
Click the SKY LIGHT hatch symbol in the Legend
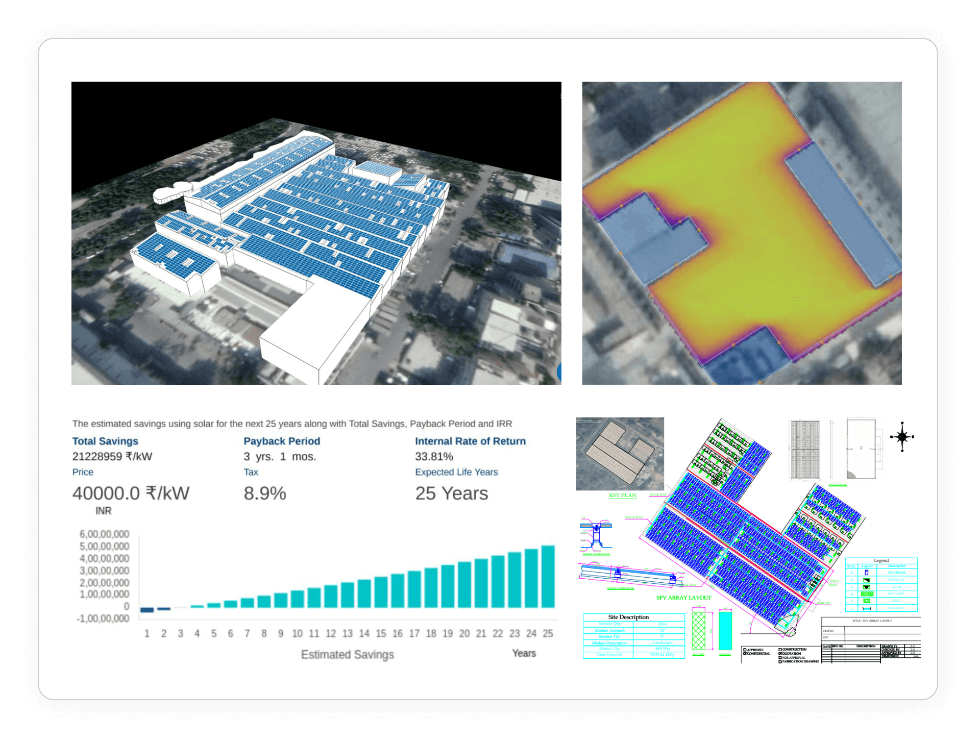click(867, 594)
